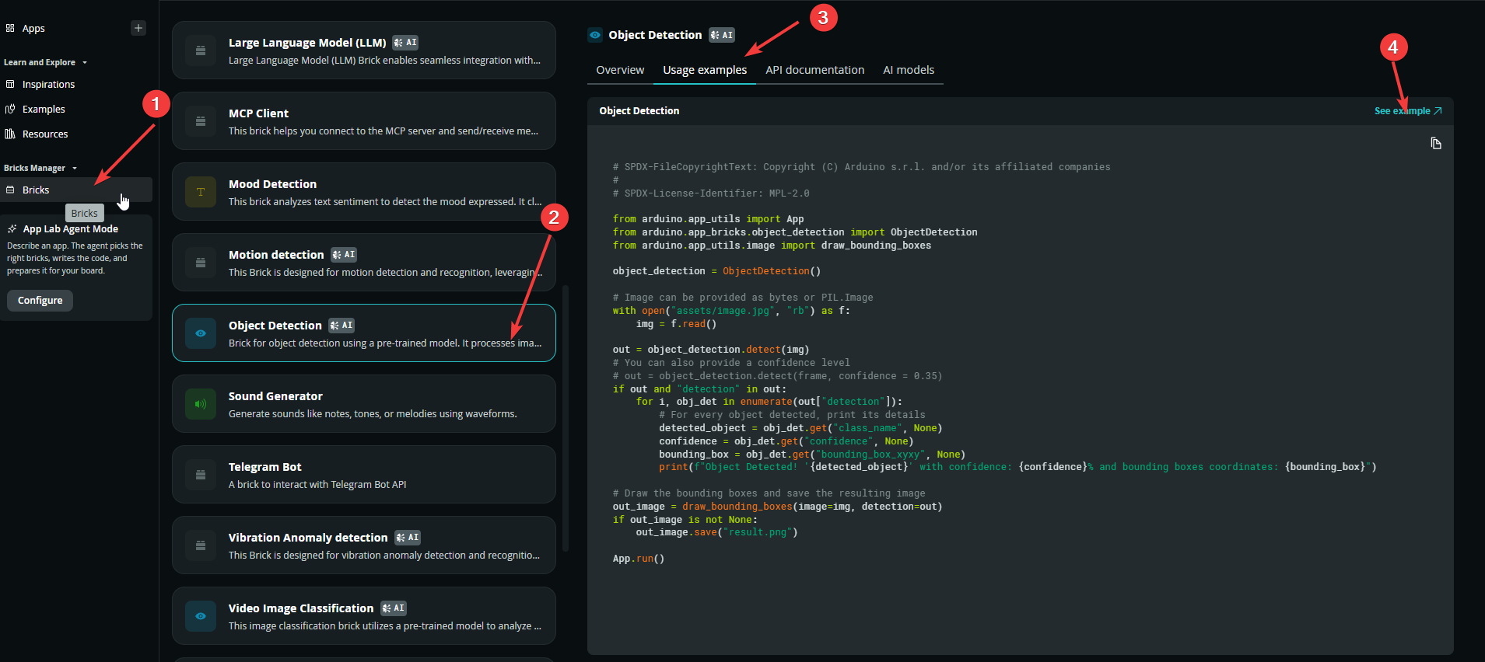The image size is (1485, 662).
Task: Select the Usage examples tab
Action: pyautogui.click(x=705, y=70)
